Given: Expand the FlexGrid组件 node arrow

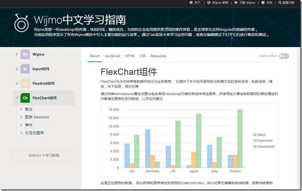Looking at the screenshot, I should [x=17, y=83].
